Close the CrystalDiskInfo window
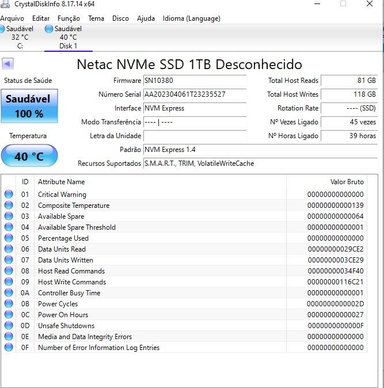 tap(370, 3)
